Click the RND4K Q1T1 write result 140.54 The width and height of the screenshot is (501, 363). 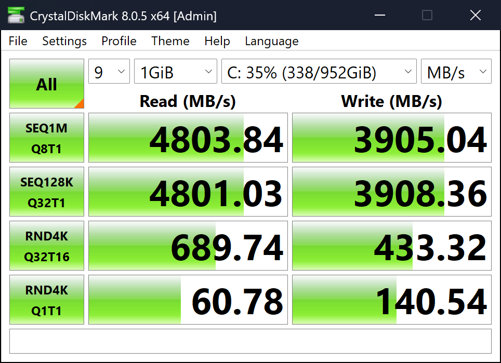click(392, 300)
